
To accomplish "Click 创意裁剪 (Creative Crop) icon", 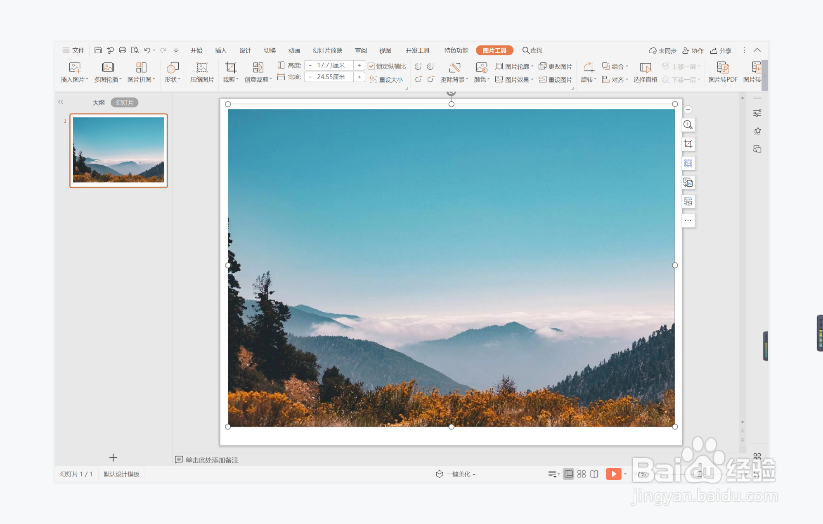I will (x=258, y=68).
